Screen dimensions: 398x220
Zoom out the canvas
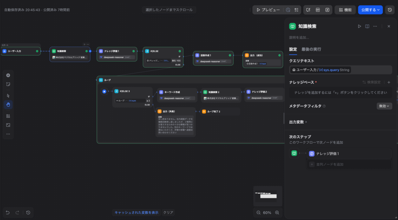[x=258, y=213]
